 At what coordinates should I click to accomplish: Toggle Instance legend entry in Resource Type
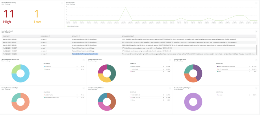tap(47, 69)
